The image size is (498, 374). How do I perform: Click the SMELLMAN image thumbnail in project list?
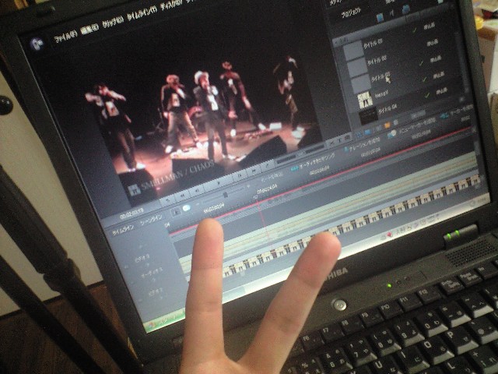tap(364, 100)
